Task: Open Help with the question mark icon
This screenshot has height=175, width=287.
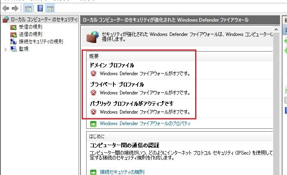Action: coord(40,8)
